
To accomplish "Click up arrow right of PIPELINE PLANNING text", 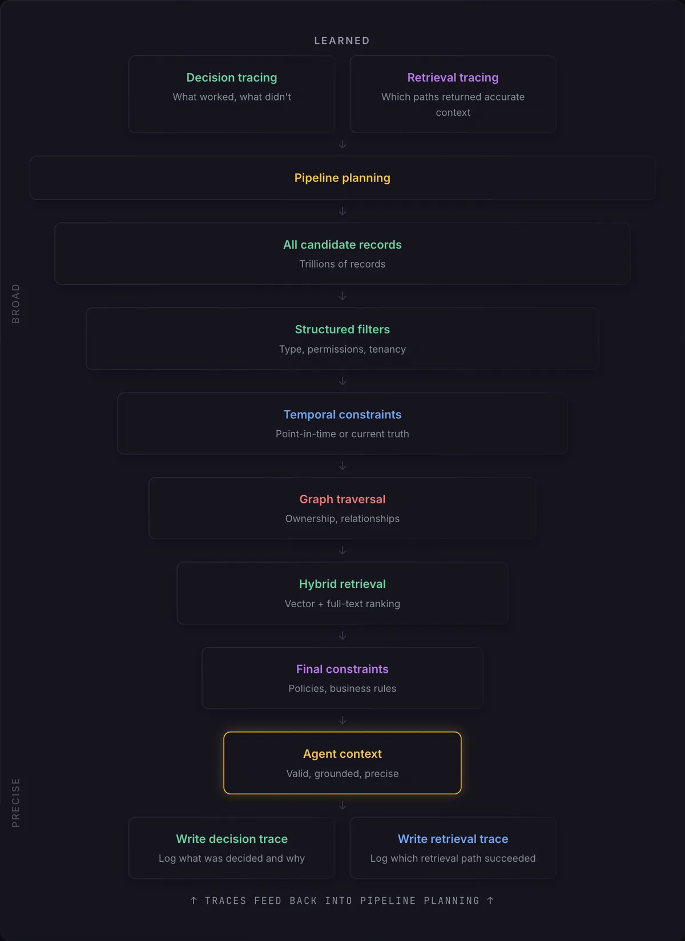I will (x=490, y=900).
